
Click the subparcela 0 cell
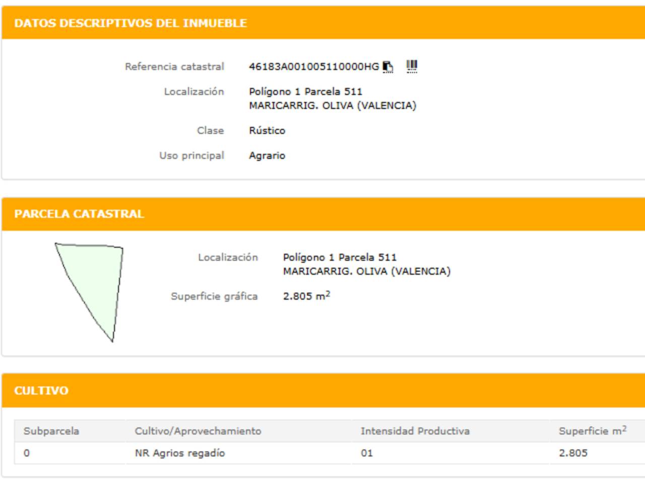(x=27, y=453)
